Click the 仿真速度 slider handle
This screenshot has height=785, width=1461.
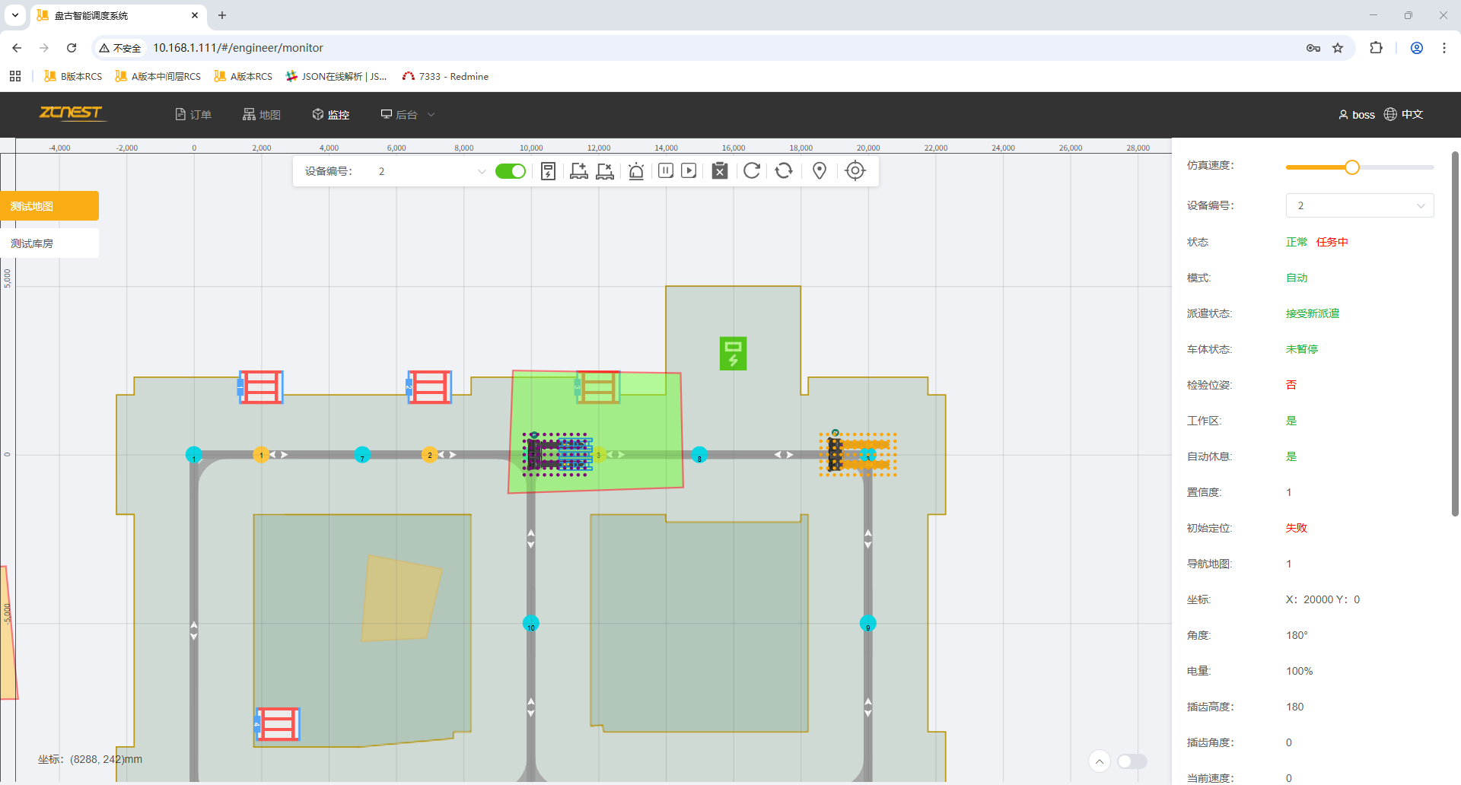[x=1351, y=167]
